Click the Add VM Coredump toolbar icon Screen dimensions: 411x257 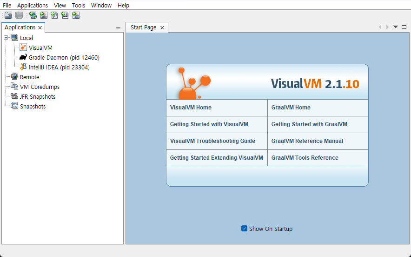(x=54, y=15)
